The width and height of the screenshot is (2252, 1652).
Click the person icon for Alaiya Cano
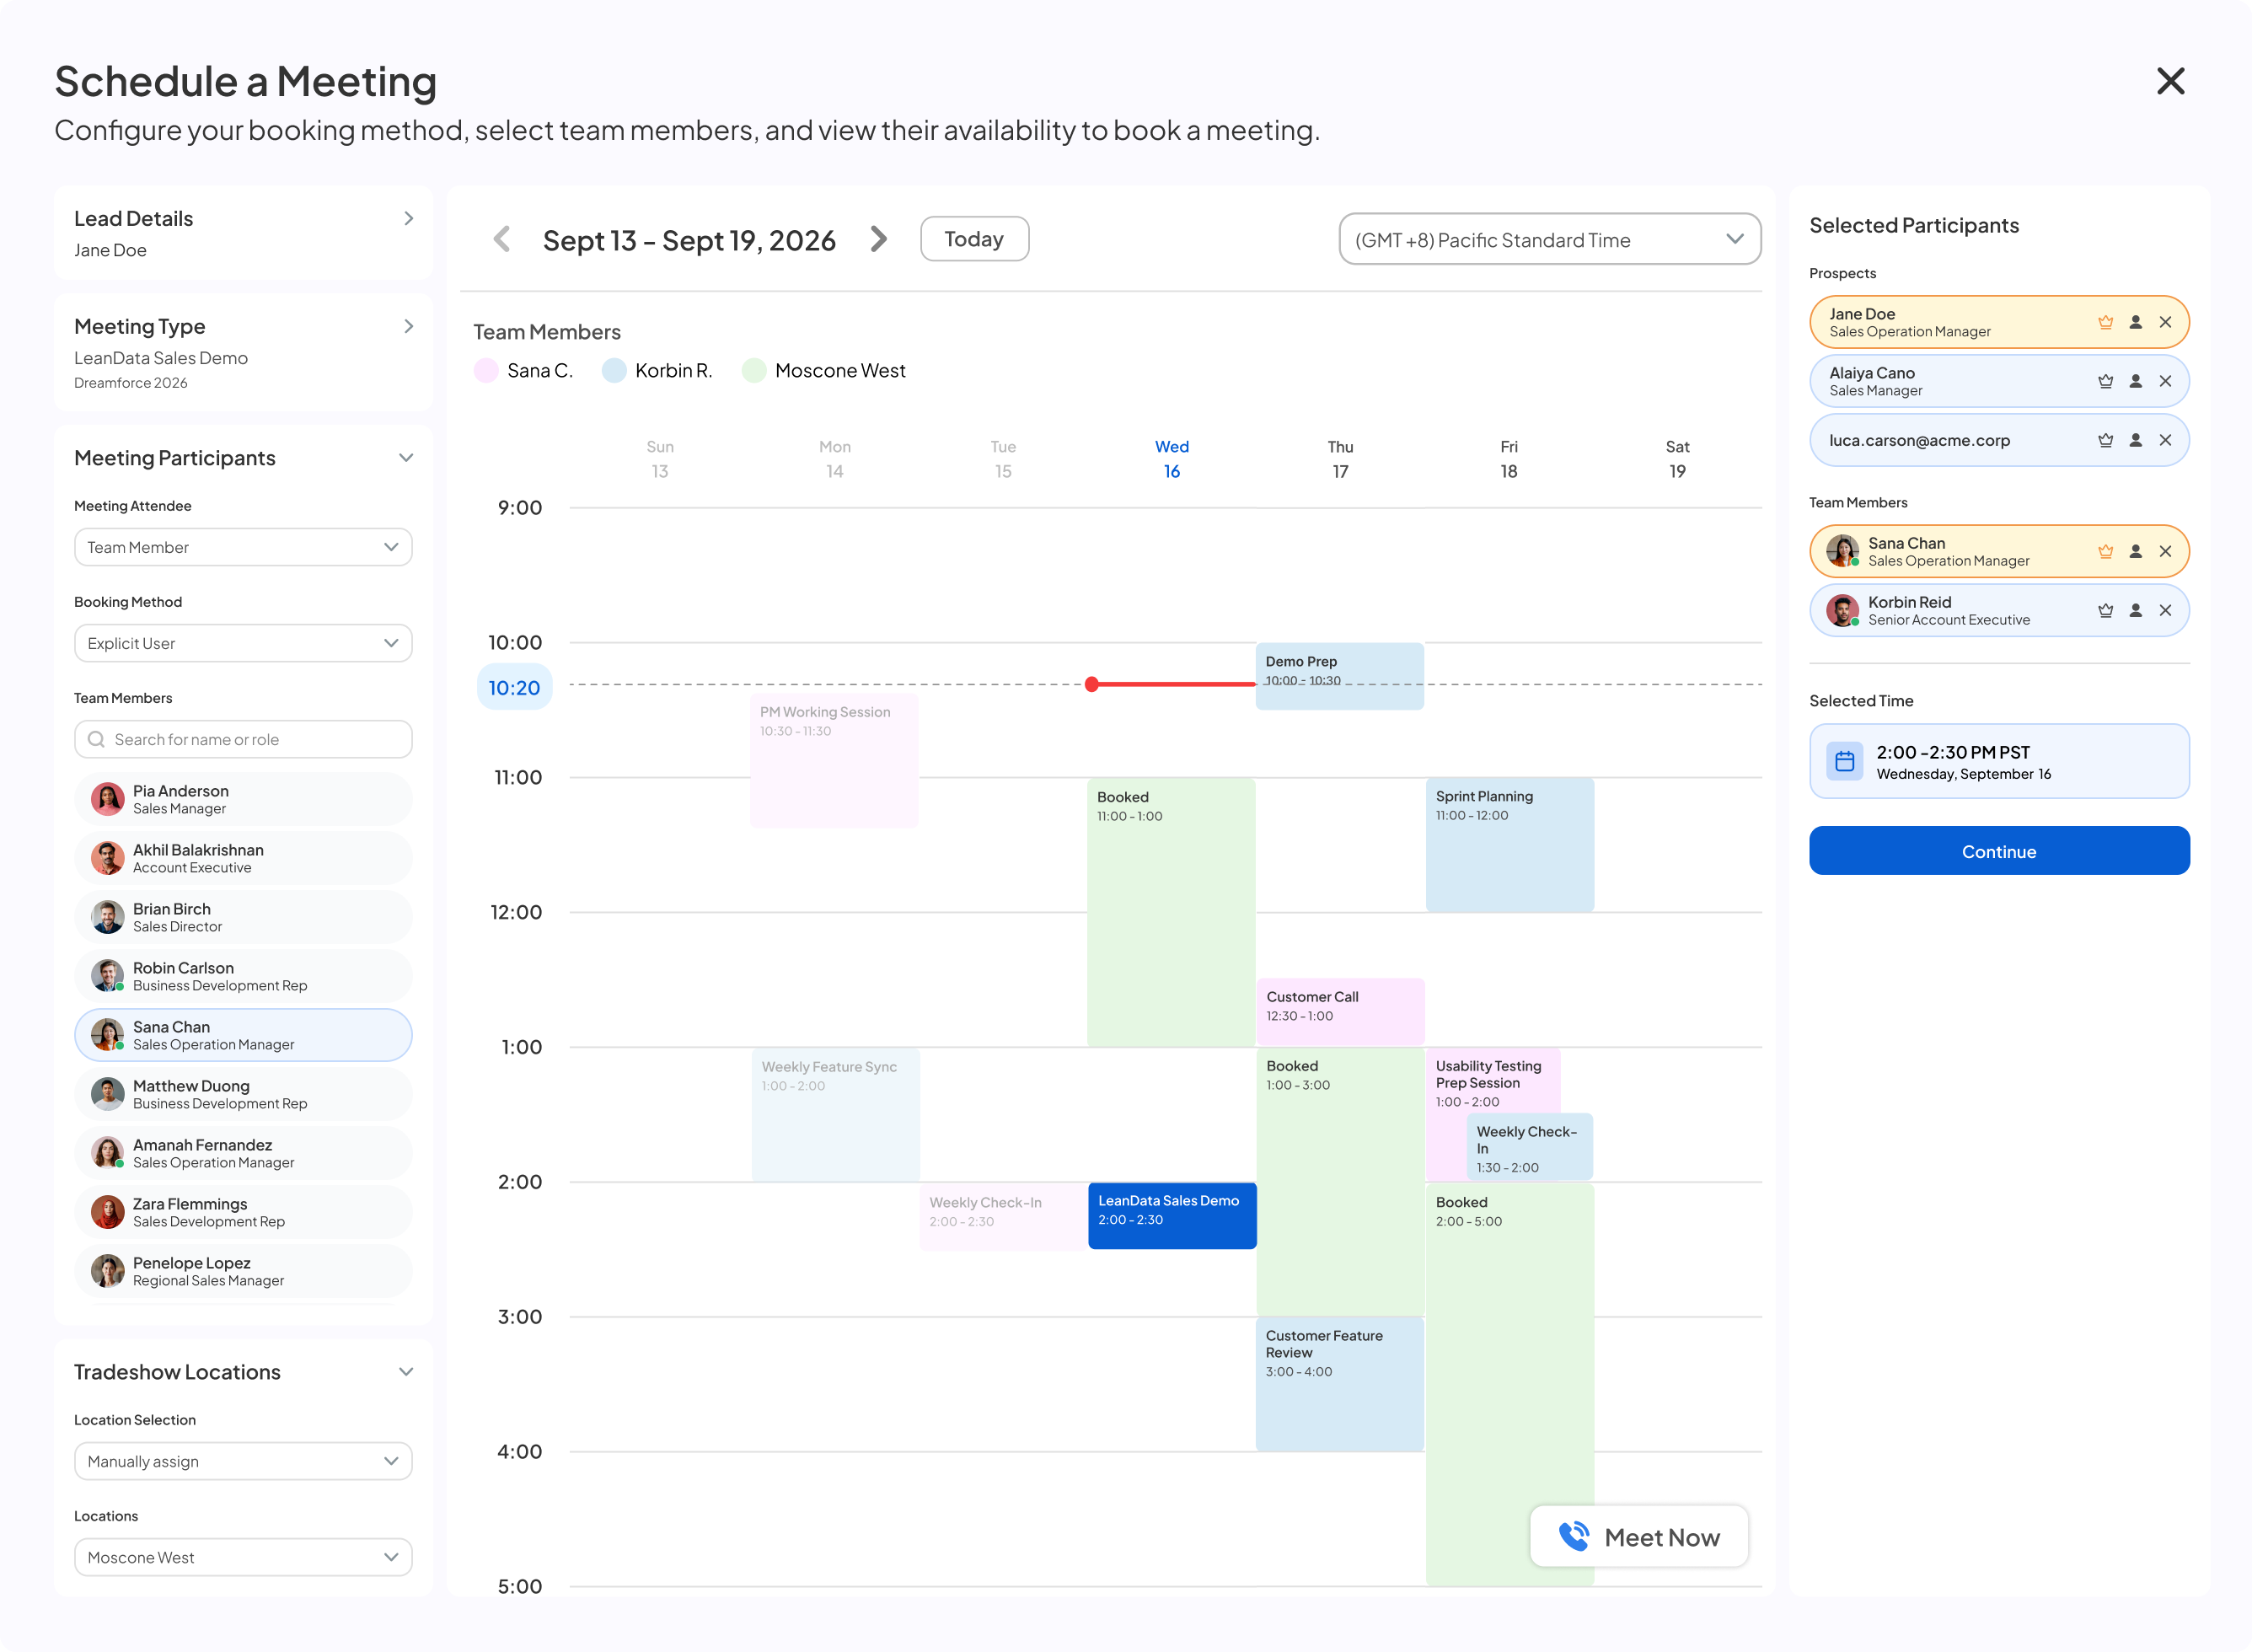[2135, 381]
